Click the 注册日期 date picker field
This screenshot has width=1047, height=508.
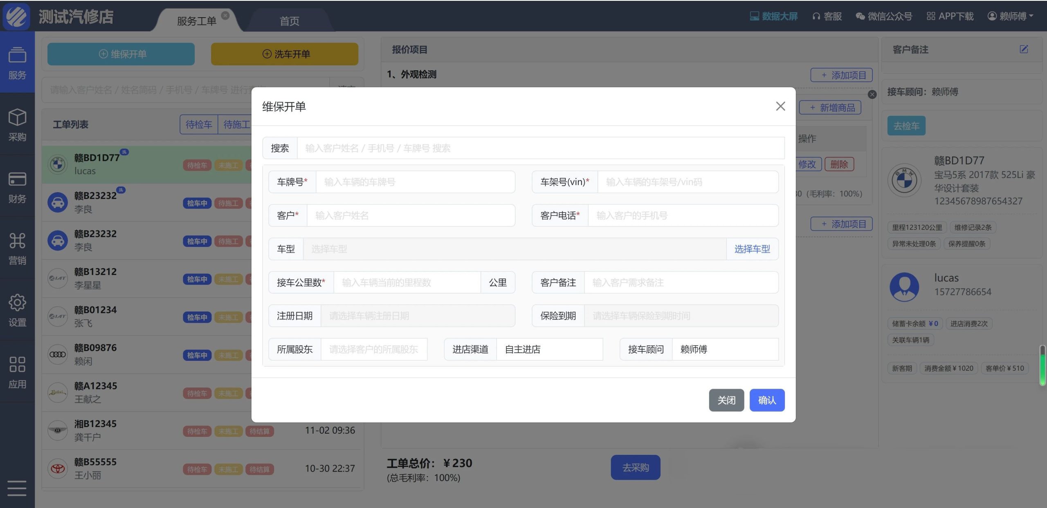tap(417, 316)
